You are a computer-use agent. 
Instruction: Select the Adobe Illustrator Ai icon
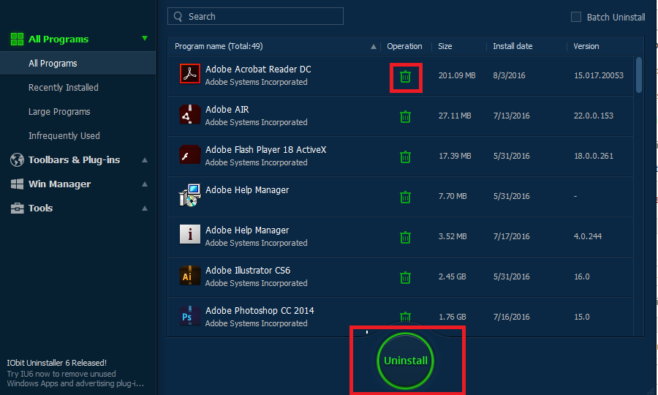(x=189, y=275)
